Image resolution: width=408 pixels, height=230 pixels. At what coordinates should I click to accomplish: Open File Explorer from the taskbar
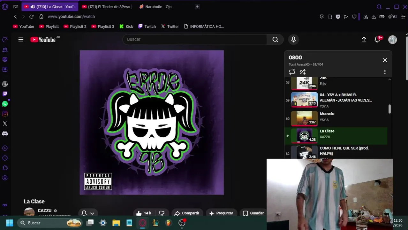(x=116, y=223)
